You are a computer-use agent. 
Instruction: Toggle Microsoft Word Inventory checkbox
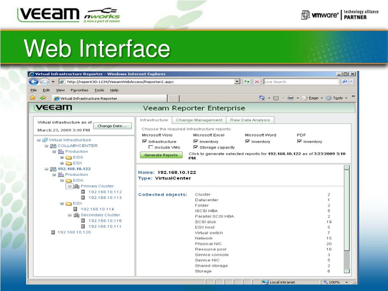point(247,141)
